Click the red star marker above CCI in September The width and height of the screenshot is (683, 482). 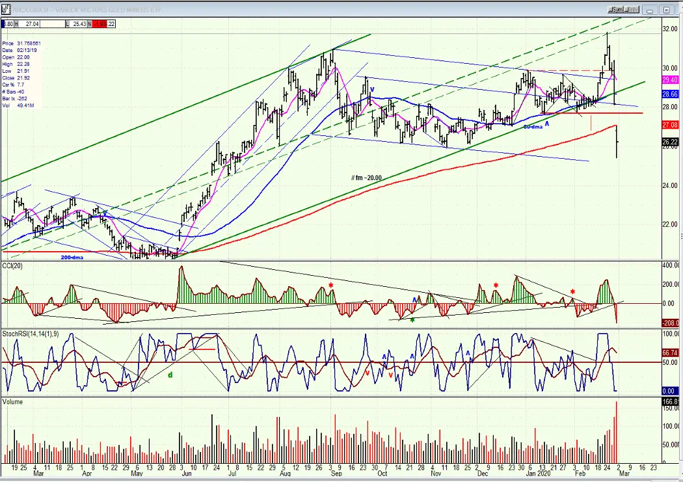click(x=331, y=286)
